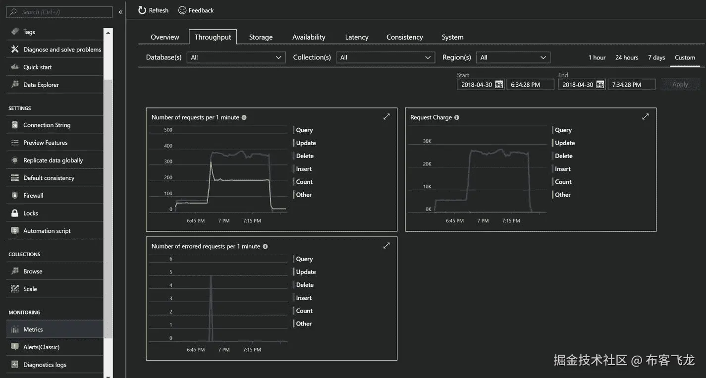Click info icon beside Request Charge title
Screen dimensions: 706x378
(x=457, y=117)
